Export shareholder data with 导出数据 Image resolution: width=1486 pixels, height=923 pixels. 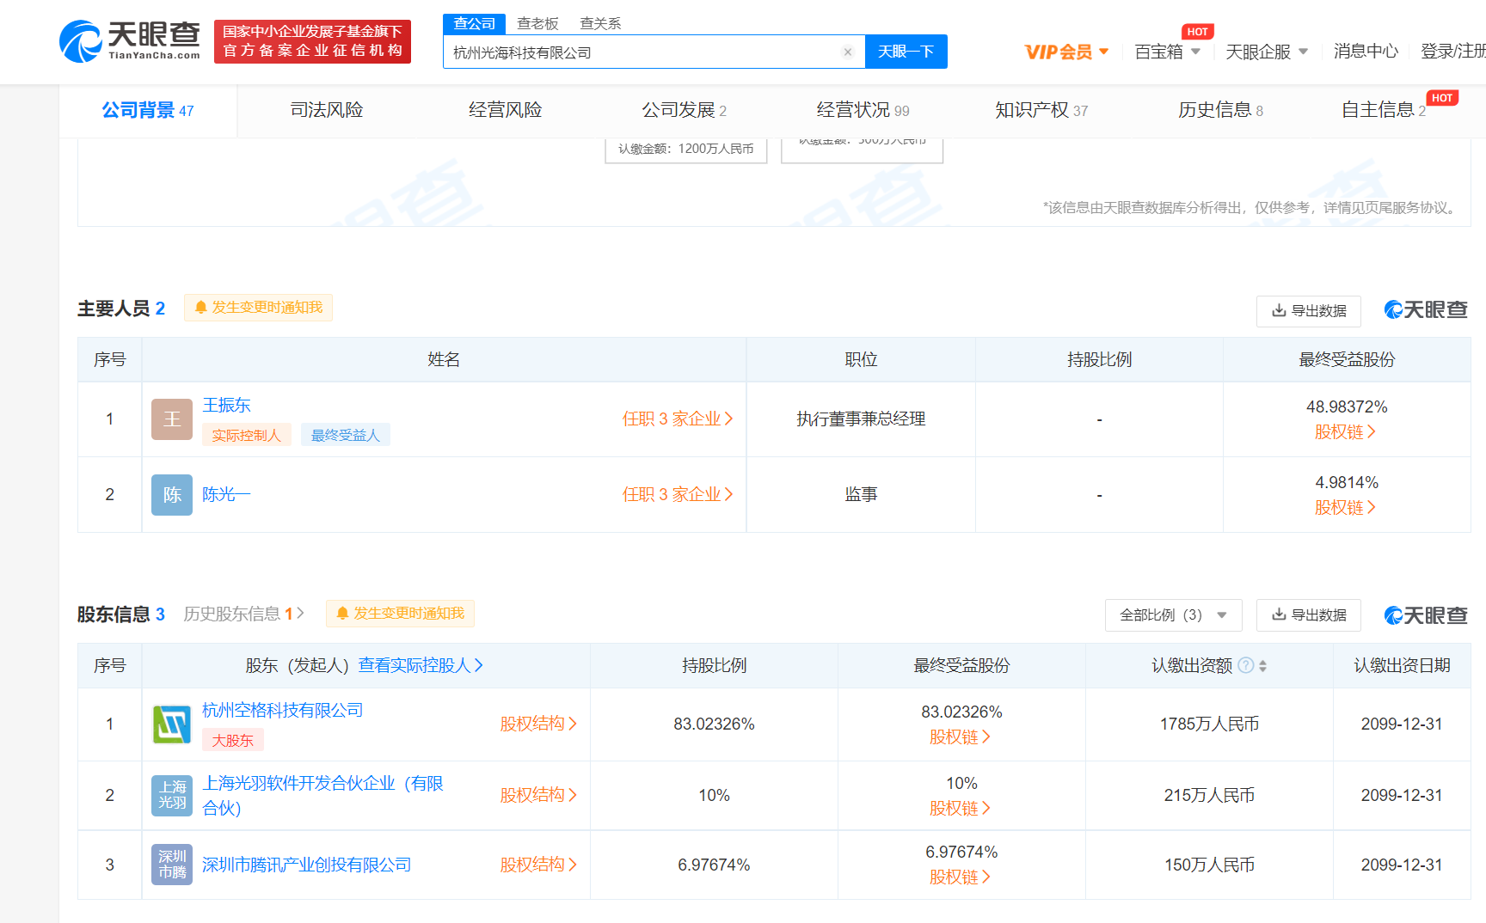point(1308,615)
